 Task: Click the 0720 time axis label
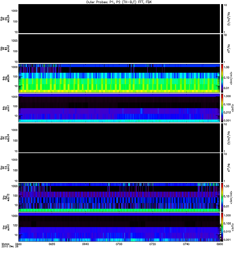153,244
